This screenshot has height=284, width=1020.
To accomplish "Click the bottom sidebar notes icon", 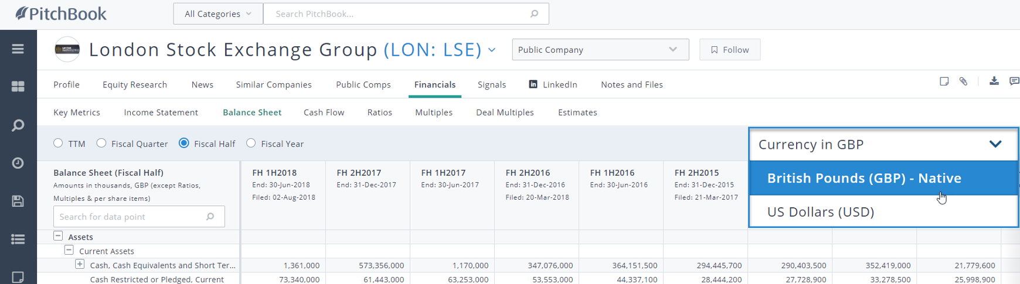I will coord(18,277).
